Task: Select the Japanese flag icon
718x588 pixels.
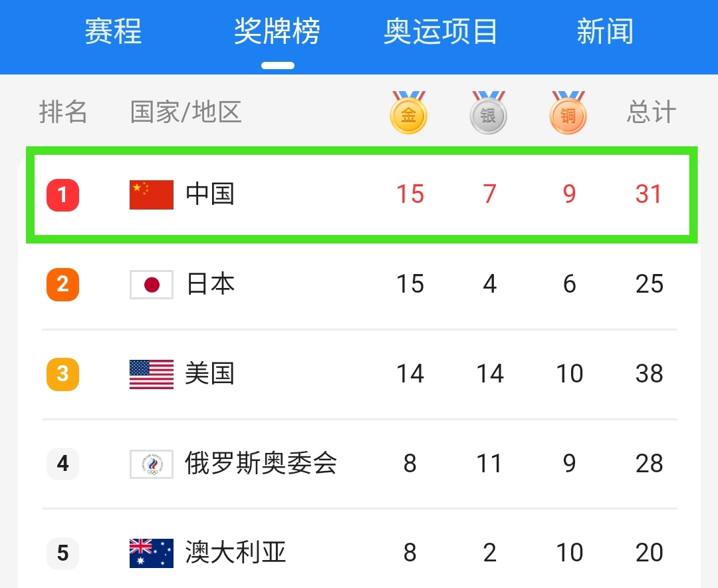Action: [151, 284]
